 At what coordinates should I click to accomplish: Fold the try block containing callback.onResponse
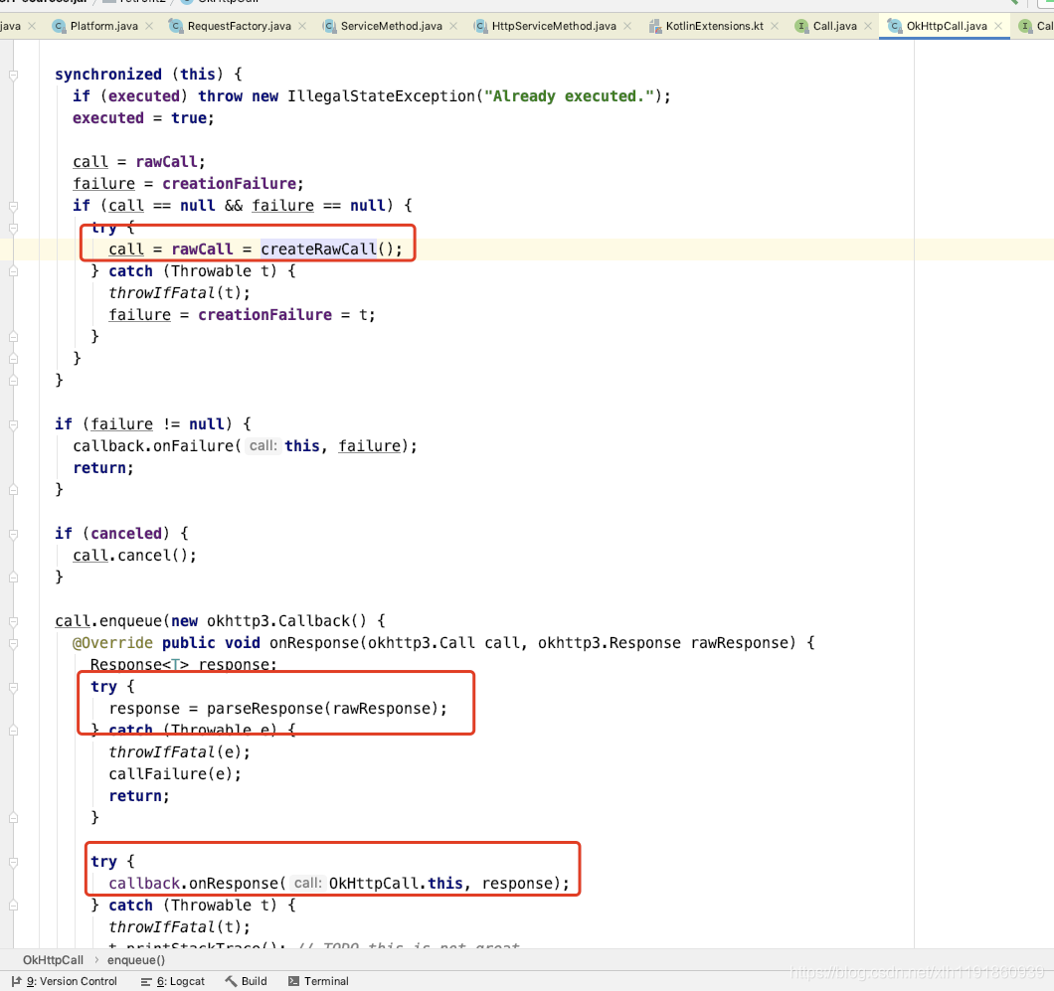14,862
